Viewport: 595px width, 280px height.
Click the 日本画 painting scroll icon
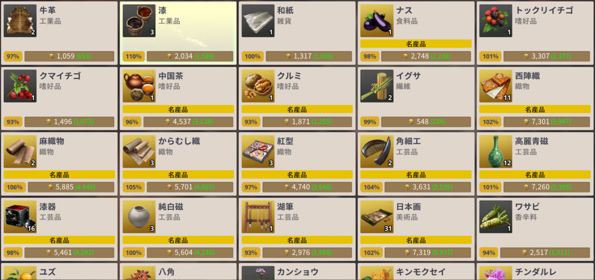pyautogui.click(x=377, y=217)
